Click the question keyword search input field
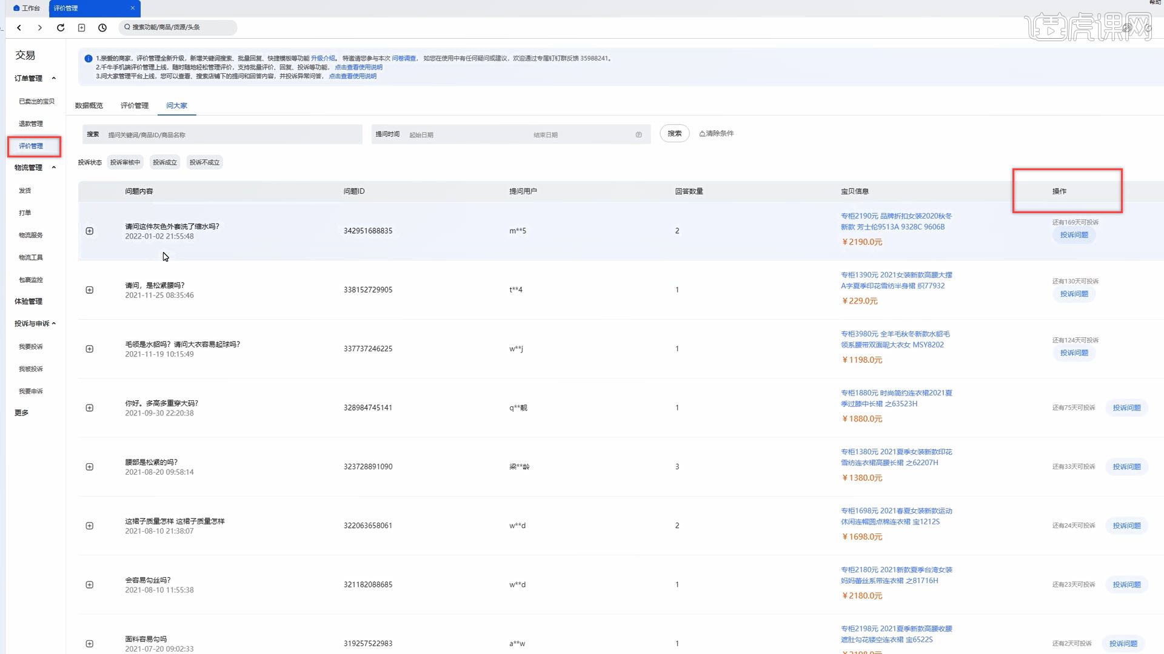Image resolution: width=1164 pixels, height=654 pixels. 230,135
